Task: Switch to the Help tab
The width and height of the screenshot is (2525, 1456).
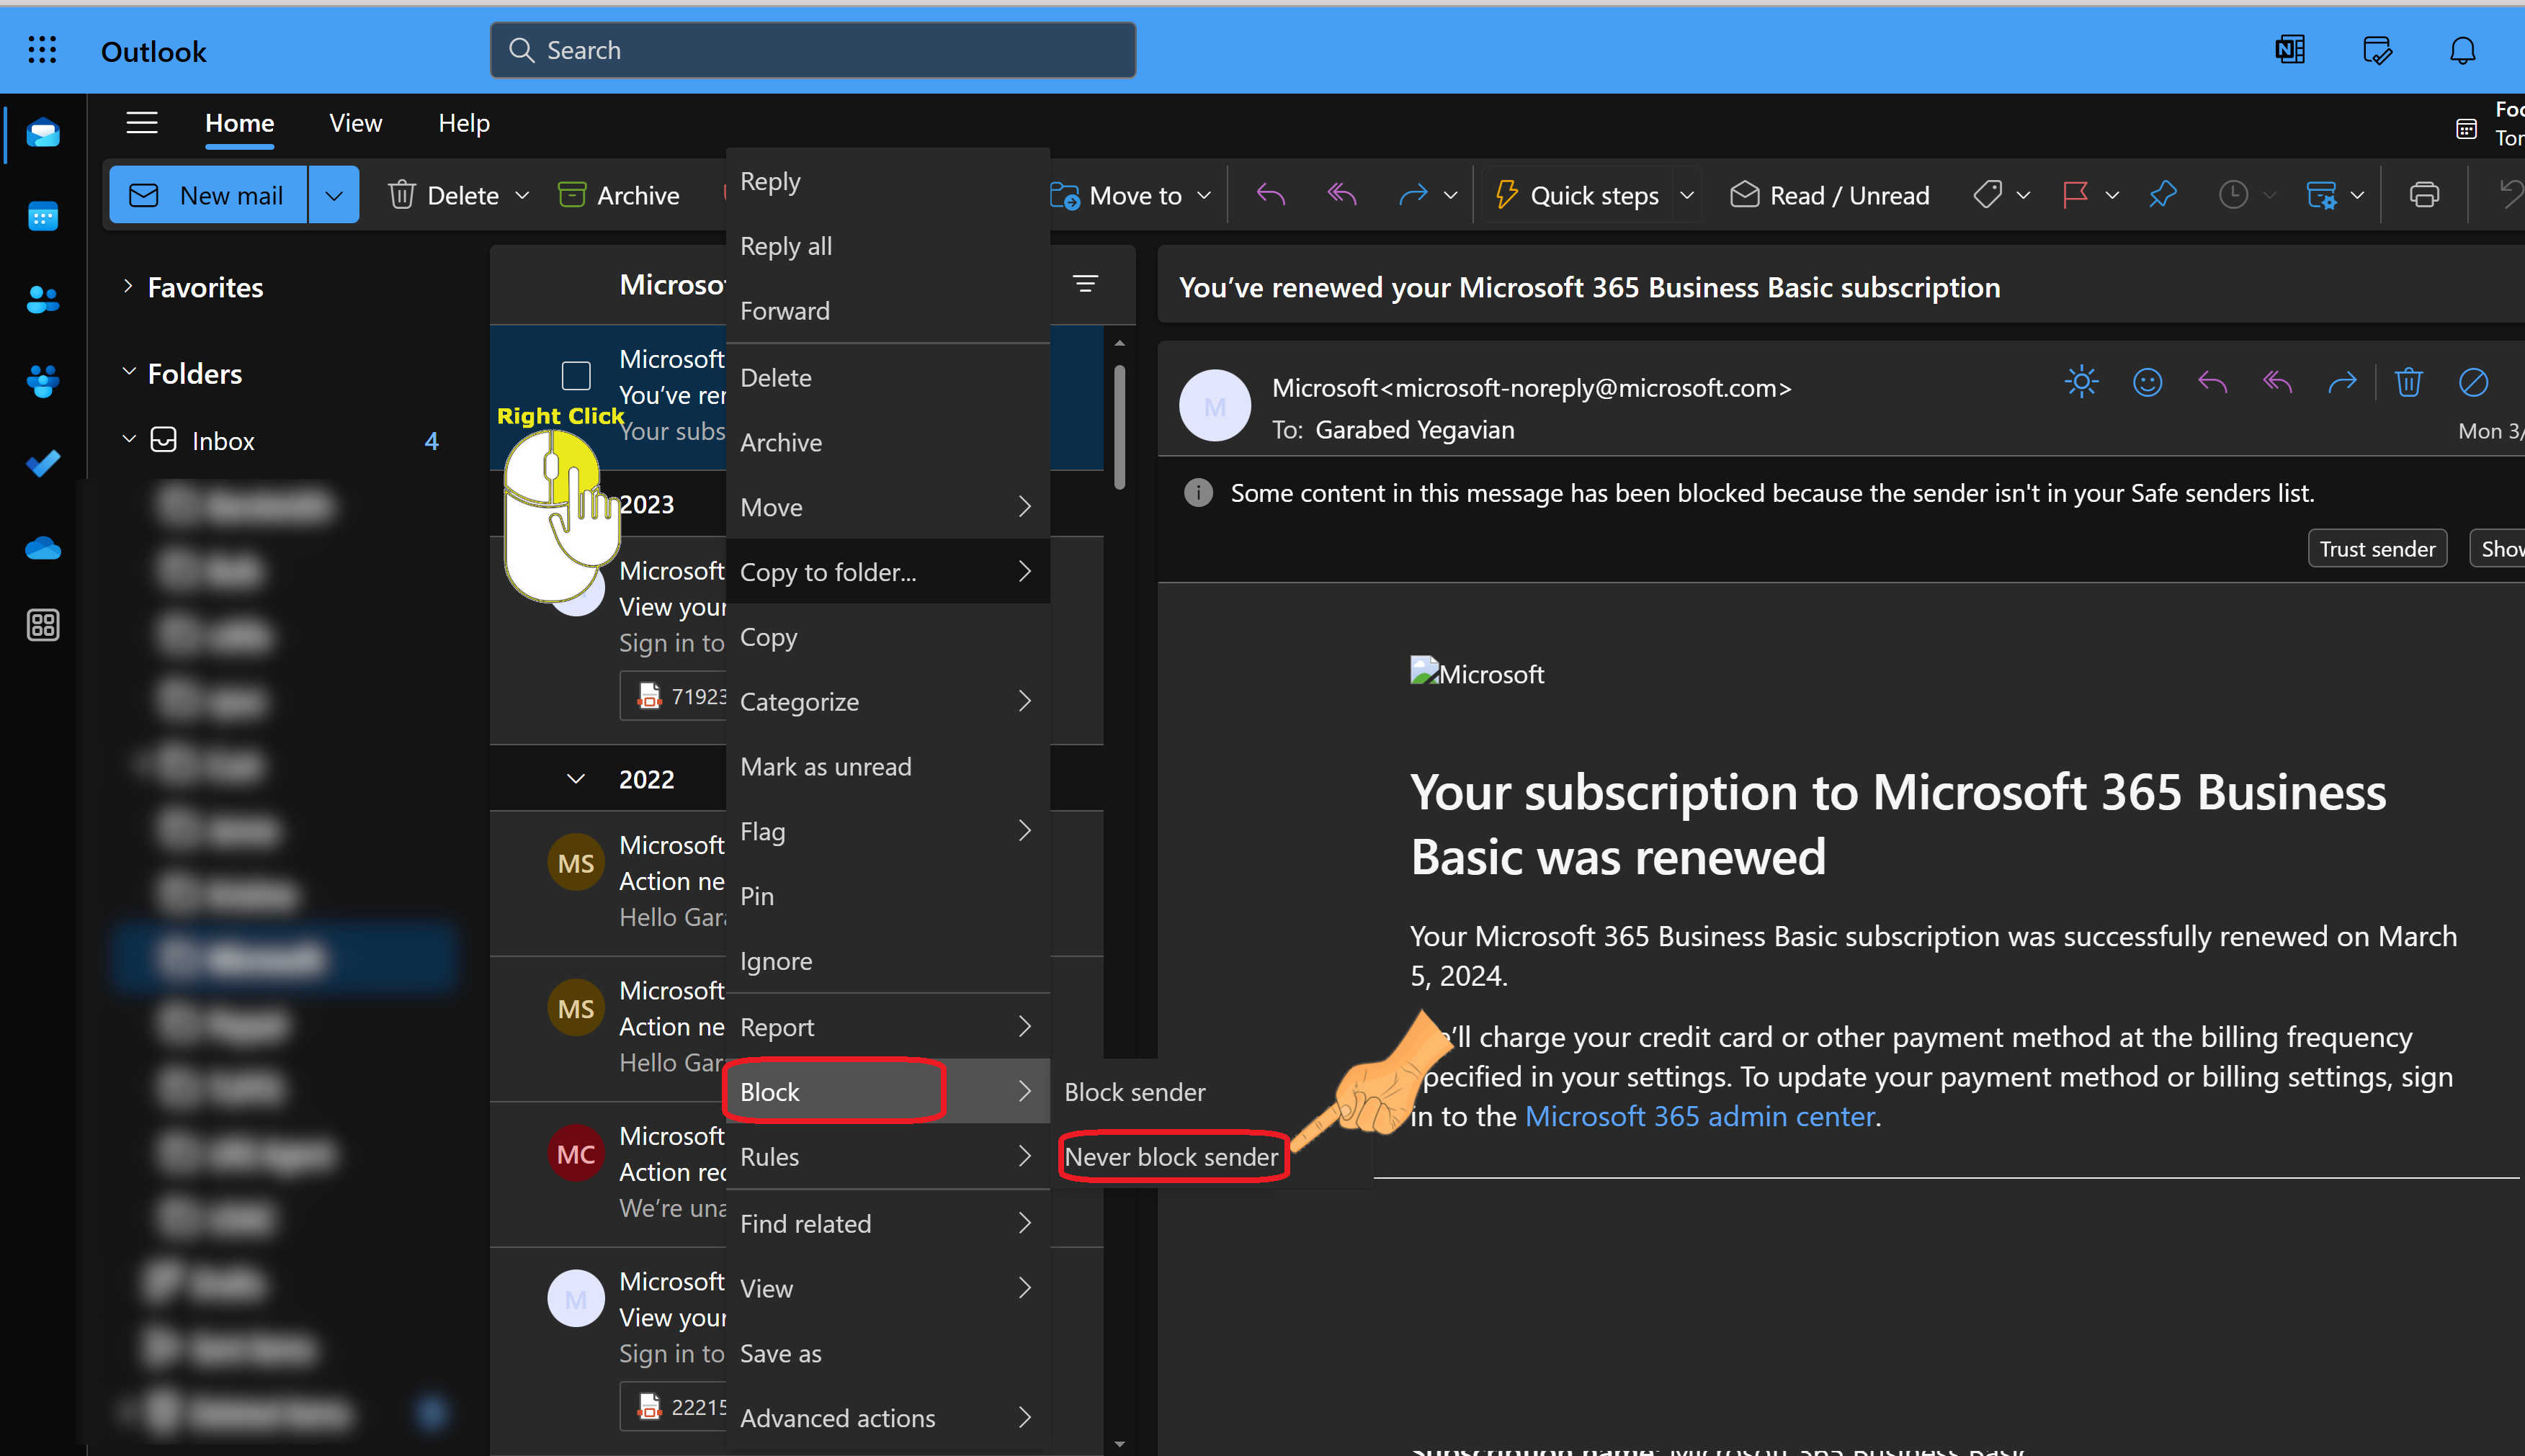Action: tap(463, 123)
